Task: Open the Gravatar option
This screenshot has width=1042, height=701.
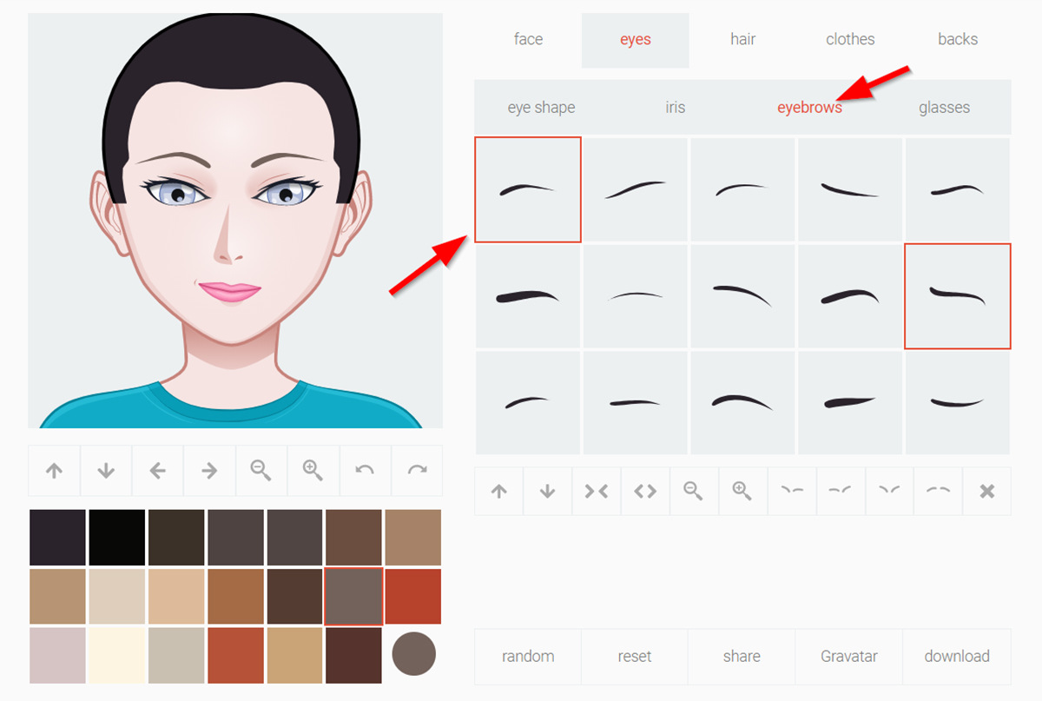Action: tap(848, 656)
